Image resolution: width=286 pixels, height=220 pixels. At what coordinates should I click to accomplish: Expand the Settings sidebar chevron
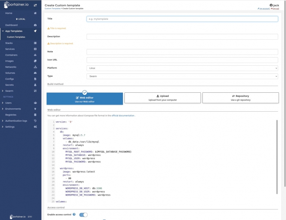[x=3, y=127]
